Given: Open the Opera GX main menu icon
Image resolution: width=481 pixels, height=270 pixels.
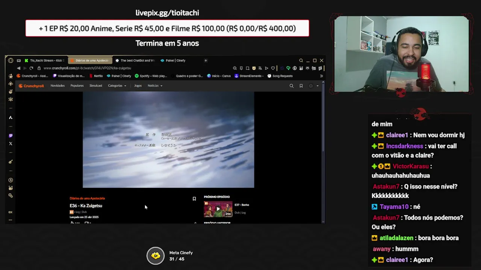Looking at the screenshot, I should coord(11,60).
